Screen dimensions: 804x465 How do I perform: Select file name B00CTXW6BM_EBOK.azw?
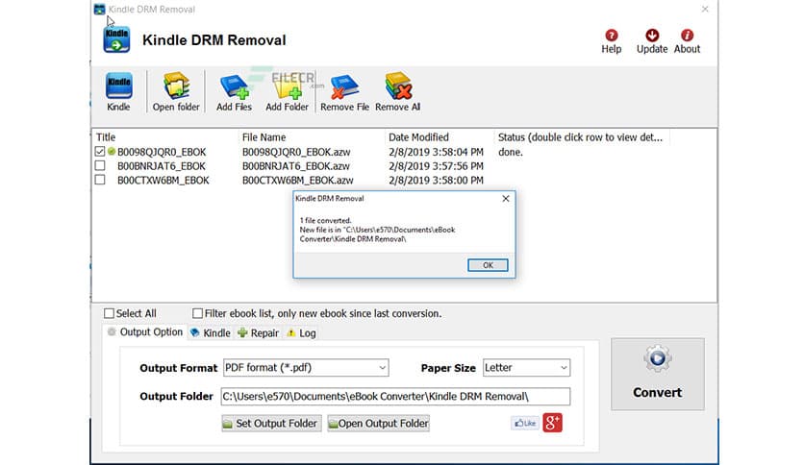pyautogui.click(x=298, y=181)
